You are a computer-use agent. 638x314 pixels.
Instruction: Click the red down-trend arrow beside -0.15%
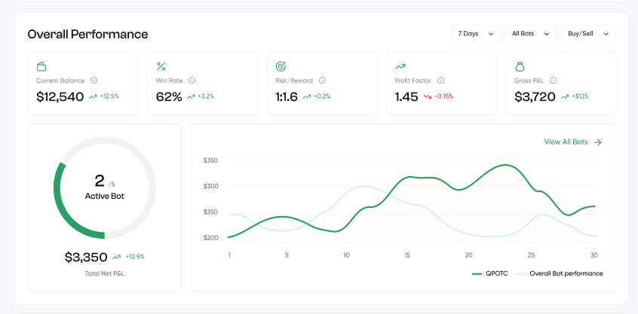click(428, 96)
